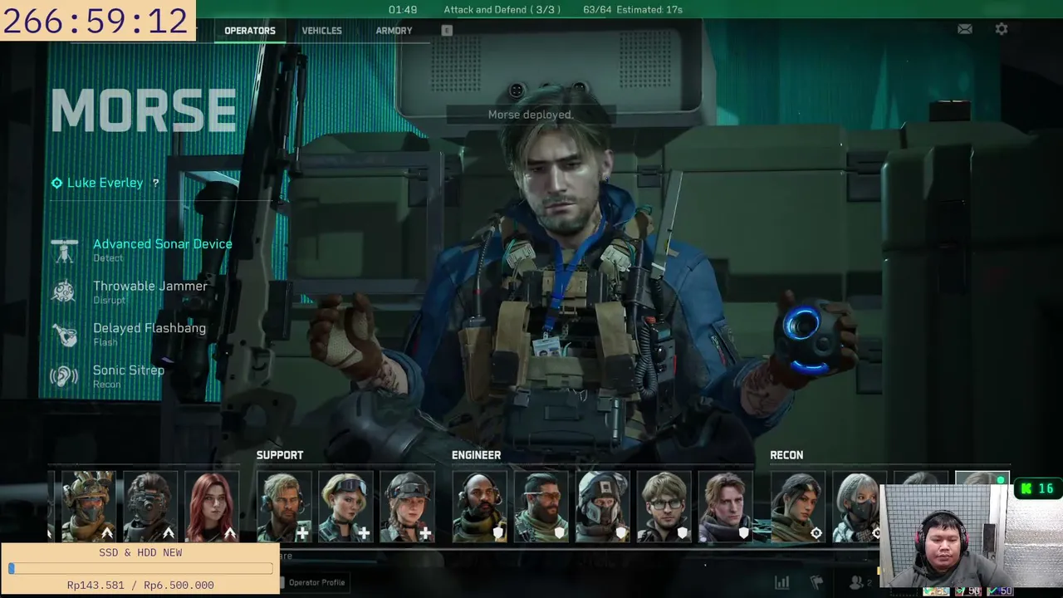Click the RECON class heading
The height and width of the screenshot is (598, 1063).
coord(786,455)
